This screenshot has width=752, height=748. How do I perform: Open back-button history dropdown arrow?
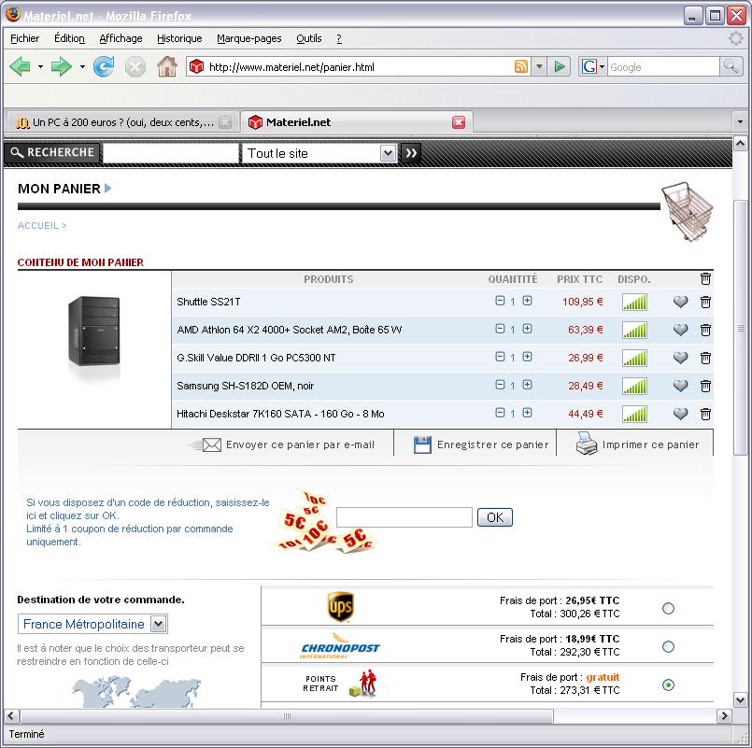pos(40,66)
